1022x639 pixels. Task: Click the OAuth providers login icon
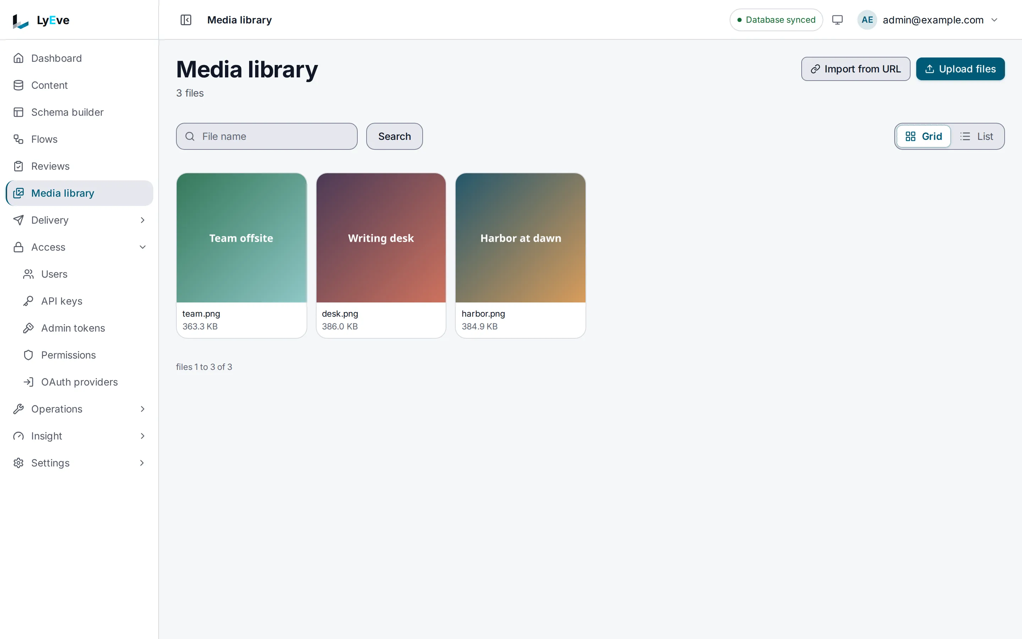coord(28,382)
